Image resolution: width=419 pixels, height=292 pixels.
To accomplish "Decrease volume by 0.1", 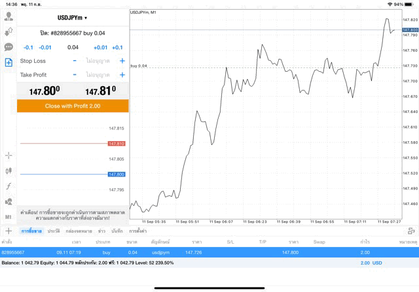I will 28,47.
